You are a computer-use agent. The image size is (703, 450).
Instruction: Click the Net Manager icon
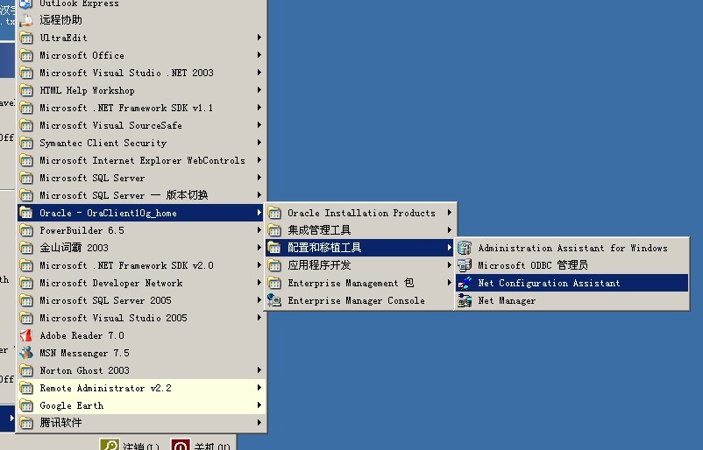point(465,300)
